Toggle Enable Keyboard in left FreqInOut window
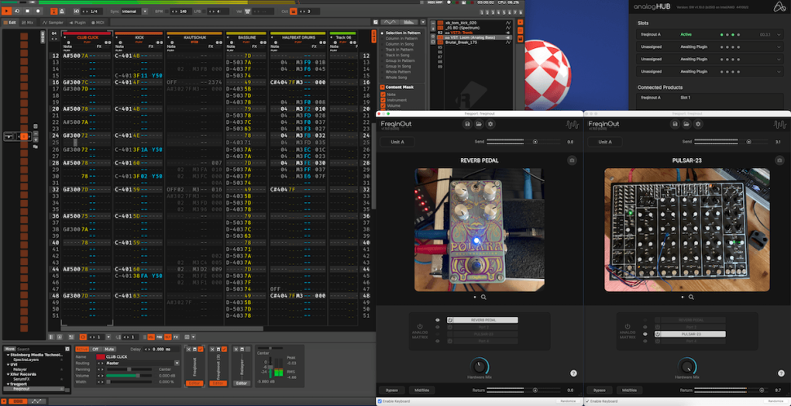The image size is (791, 406). [x=380, y=401]
